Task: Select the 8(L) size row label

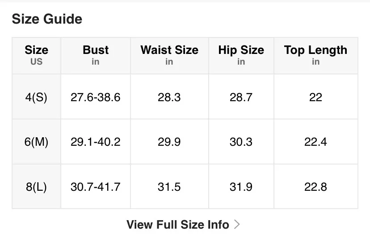Action: pyautogui.click(x=36, y=187)
